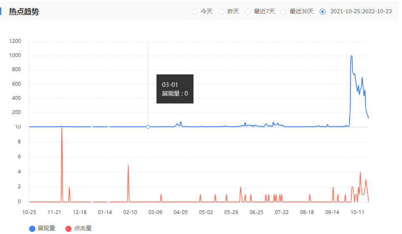Click the 10-25 x-axis date label
402x234 pixels.
pyautogui.click(x=29, y=212)
